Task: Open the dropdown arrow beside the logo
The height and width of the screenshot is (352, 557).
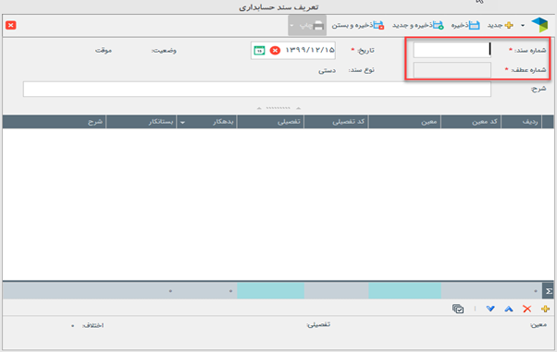Action: pos(523,25)
